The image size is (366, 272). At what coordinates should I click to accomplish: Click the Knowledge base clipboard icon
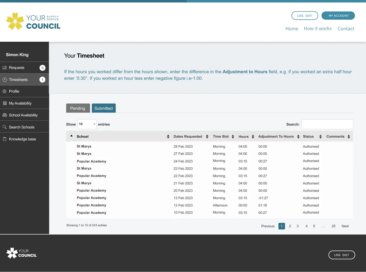click(5, 139)
